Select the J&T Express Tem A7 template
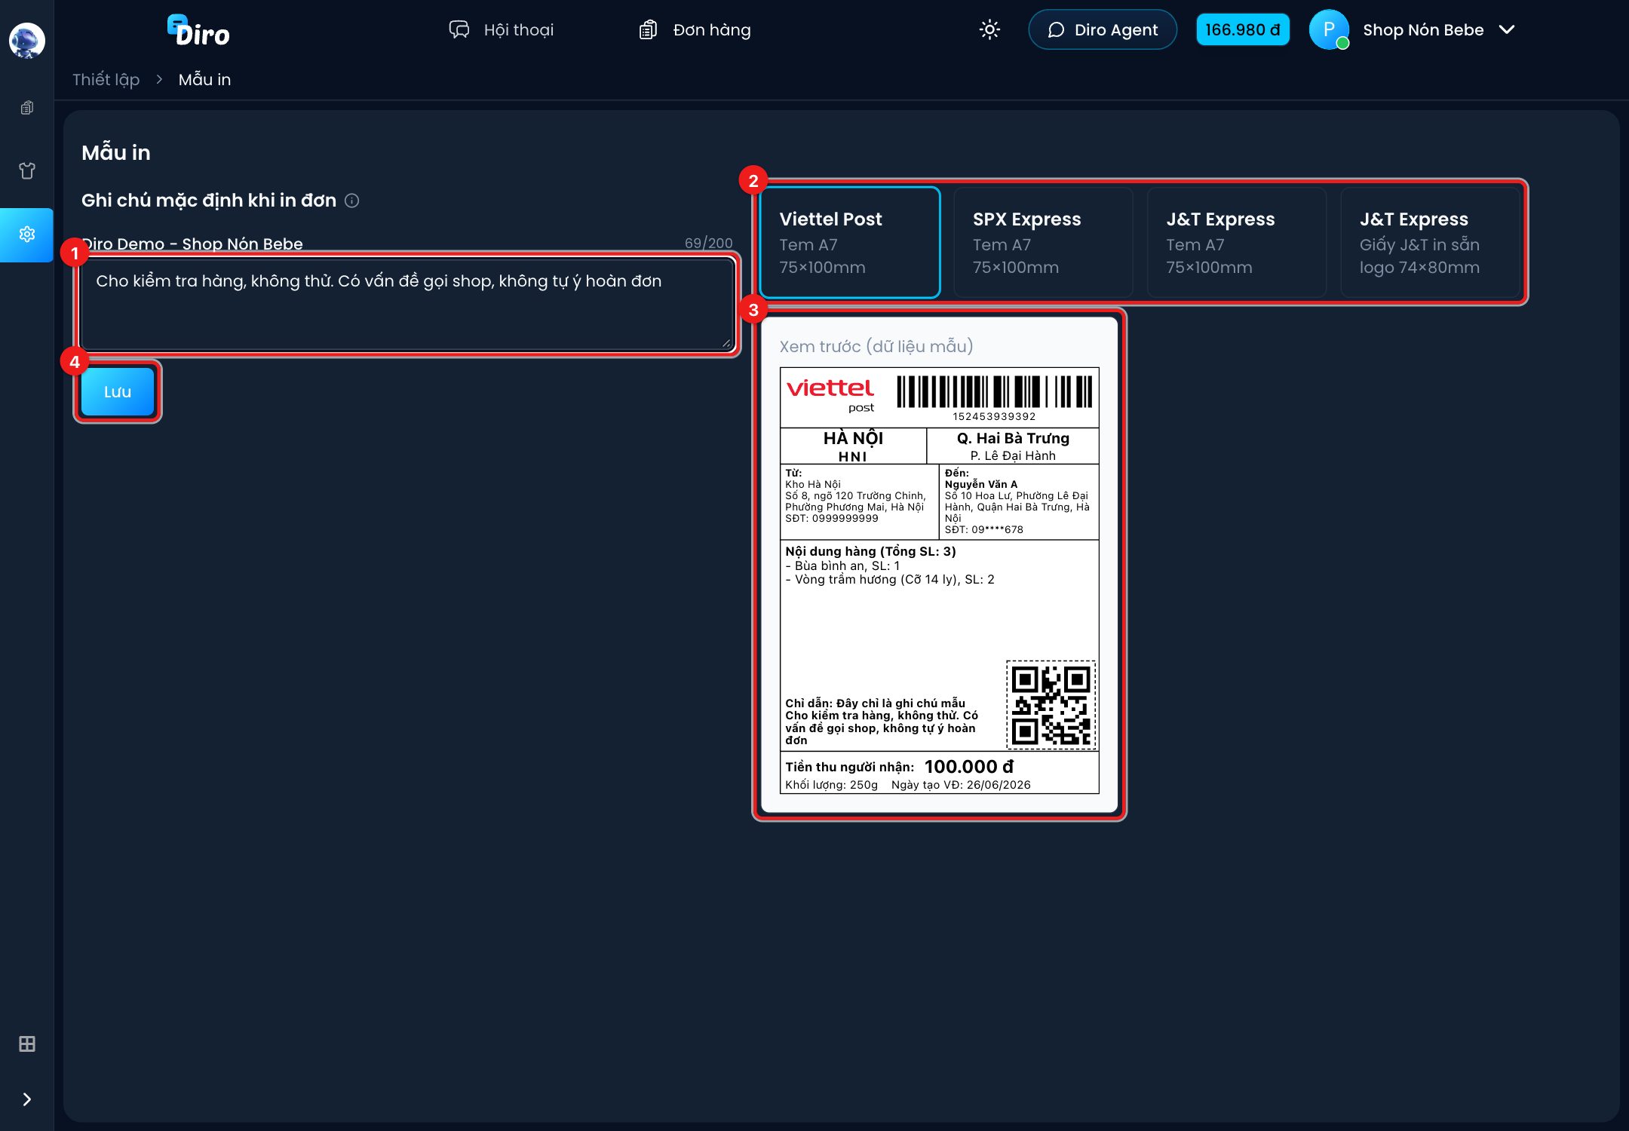 point(1237,243)
